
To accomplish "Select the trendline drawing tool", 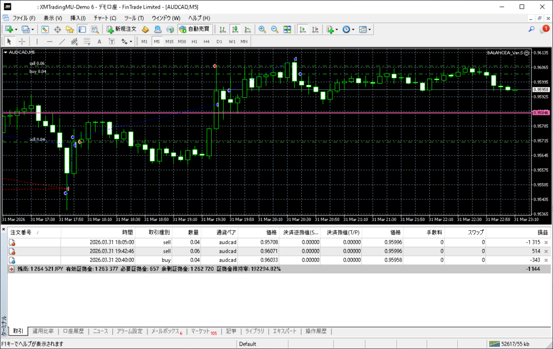I will coord(62,42).
